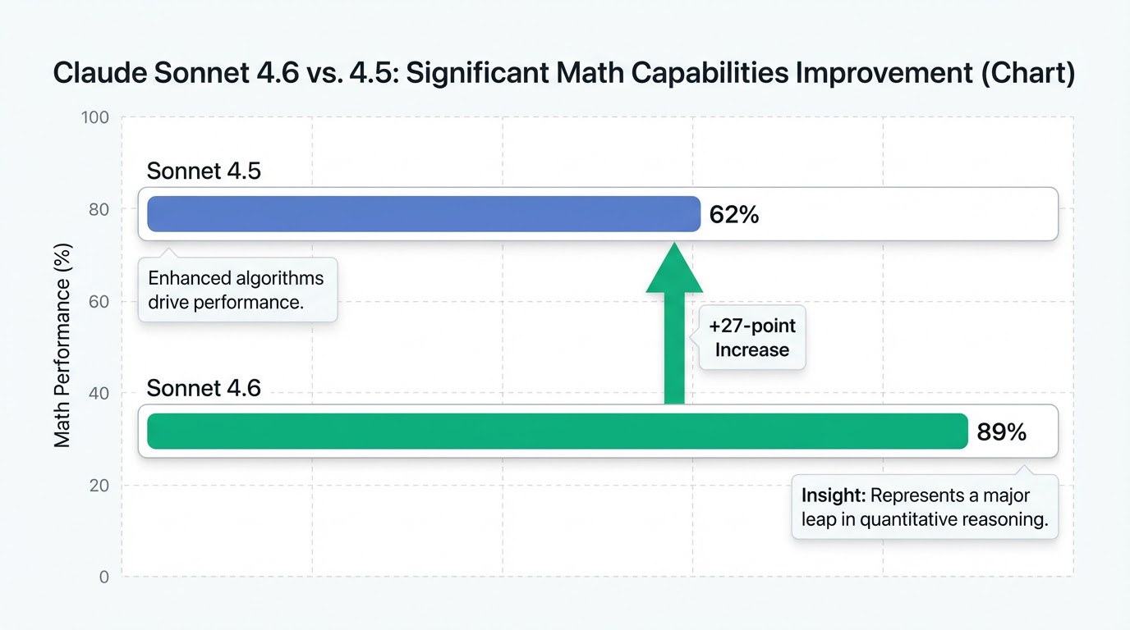Screen dimensions: 1130x630
Task: Click the 0 tick on the y-axis
Action: pyautogui.click(x=103, y=577)
